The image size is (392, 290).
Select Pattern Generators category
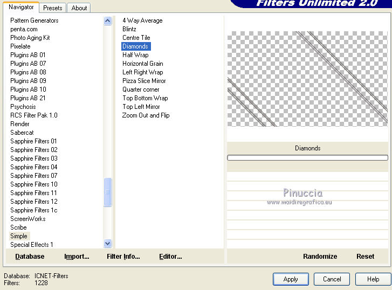[35, 20]
